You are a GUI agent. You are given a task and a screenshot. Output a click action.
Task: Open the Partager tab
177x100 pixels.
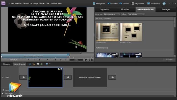[166, 9]
